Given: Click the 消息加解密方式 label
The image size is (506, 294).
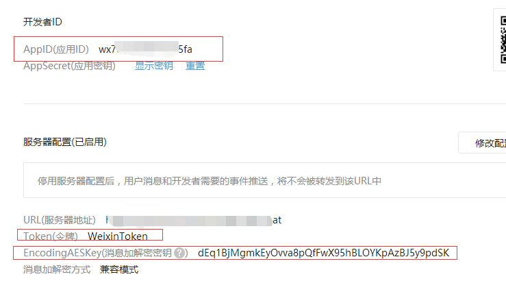Looking at the screenshot, I should [x=57, y=269].
